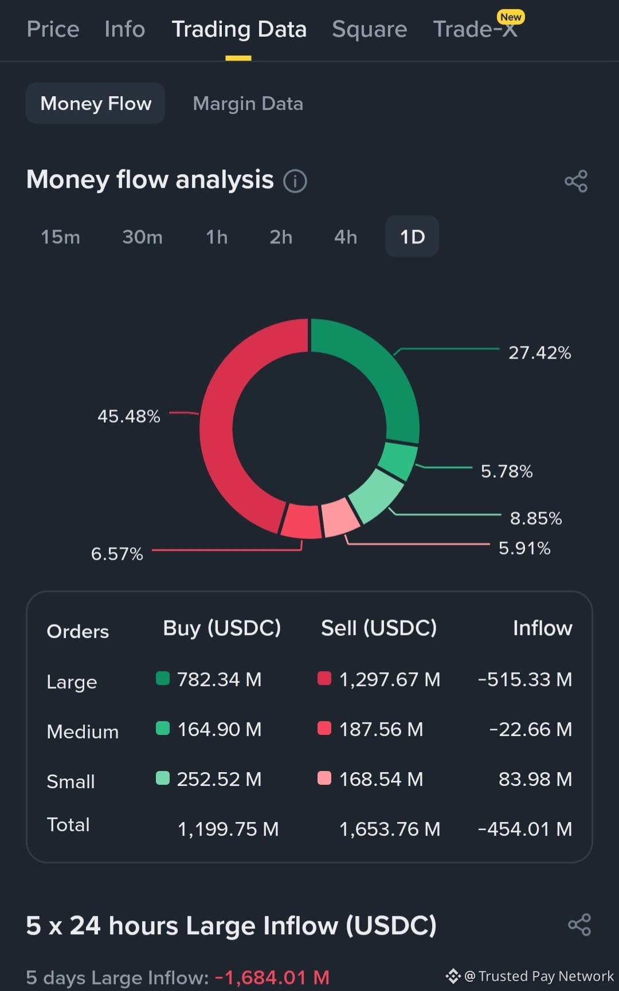Open the Trade-X tab
619x991 pixels.
coord(475,29)
